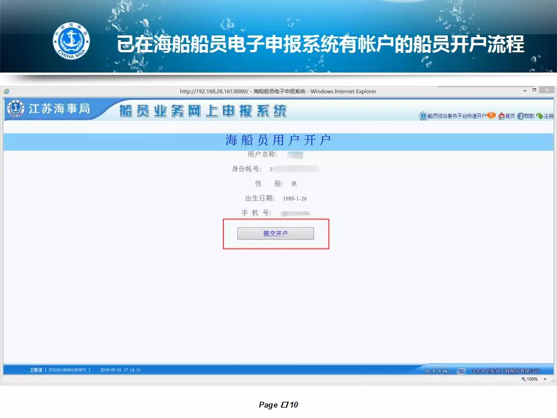Click the emblem icon before 船员综合服务平台
This screenshot has height=418, width=557.
click(x=422, y=116)
